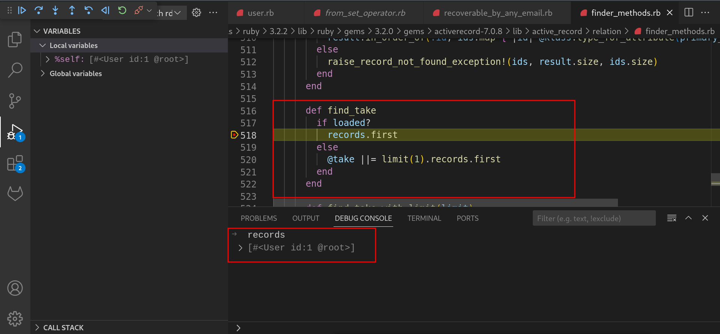The height and width of the screenshot is (334, 720).
Task: Click the 3.2.2 breadcrumb segment
Action: pos(278,31)
